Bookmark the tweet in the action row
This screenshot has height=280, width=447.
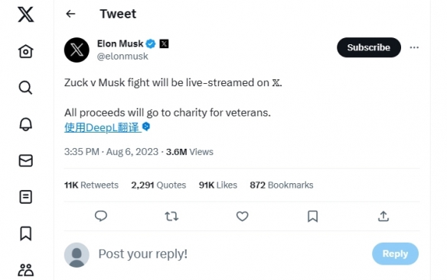tap(313, 217)
